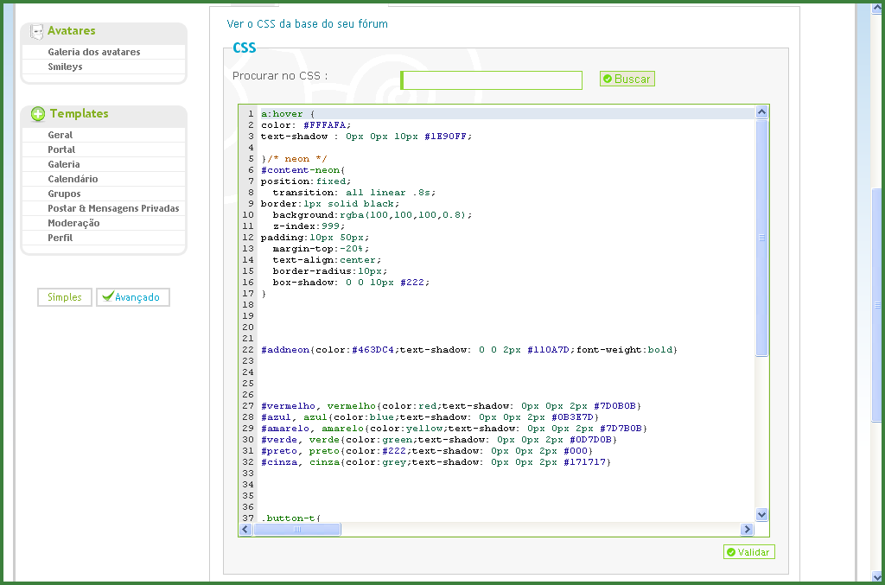Click the "color: #FFFAFA;" line
The width and height of the screenshot is (885, 585).
(305, 125)
